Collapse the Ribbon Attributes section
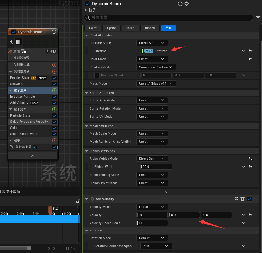This screenshot has width=262, height=253. pos(86,151)
